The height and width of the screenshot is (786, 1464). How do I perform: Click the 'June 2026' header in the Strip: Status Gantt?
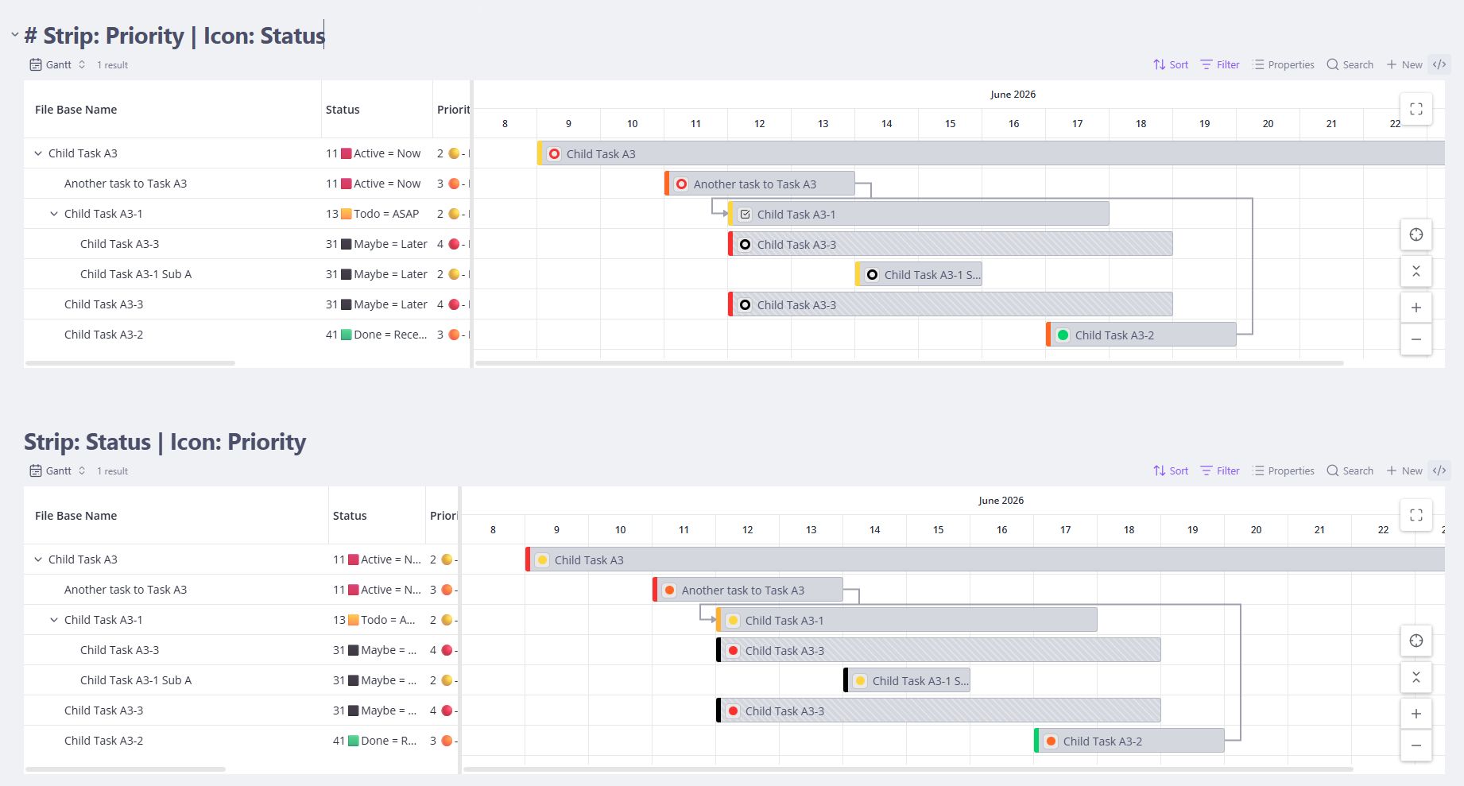click(1001, 501)
